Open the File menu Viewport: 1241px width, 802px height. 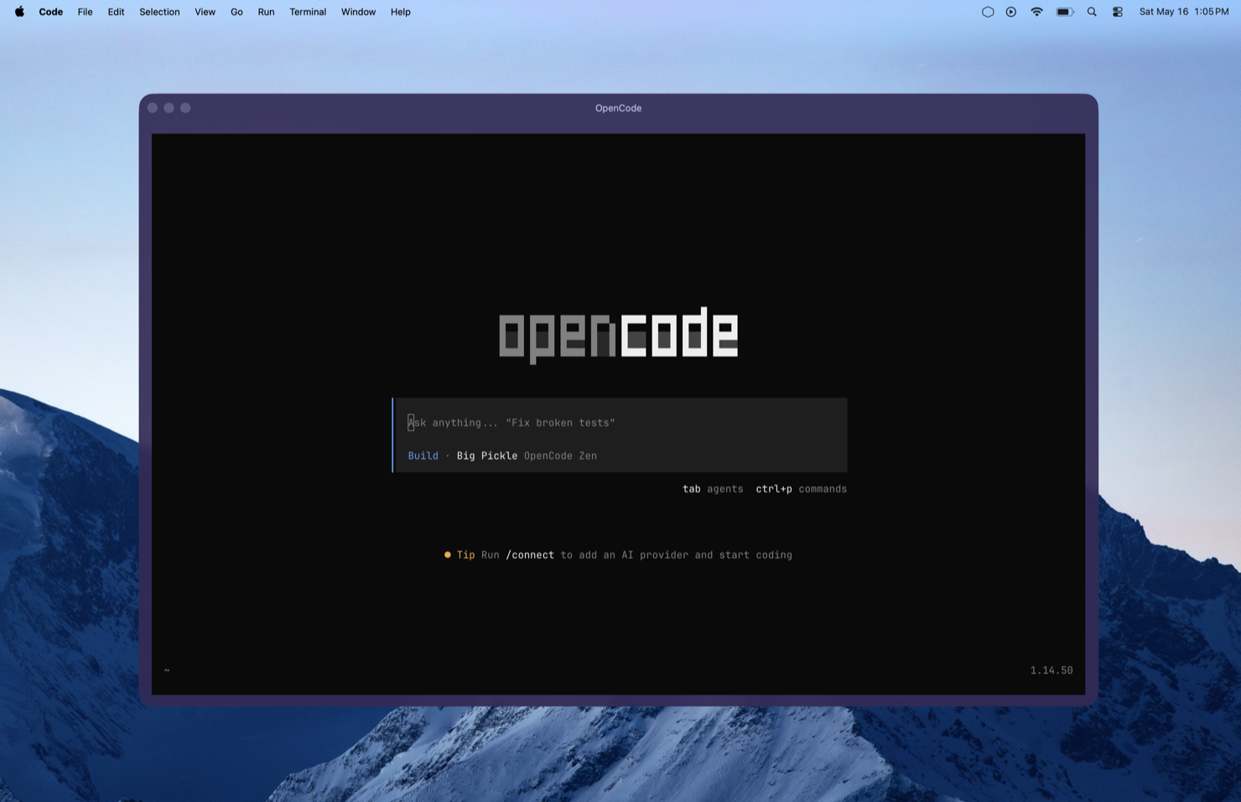(85, 12)
